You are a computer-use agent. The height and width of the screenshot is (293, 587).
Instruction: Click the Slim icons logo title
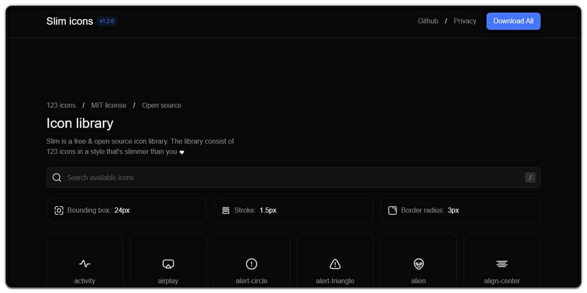69,21
